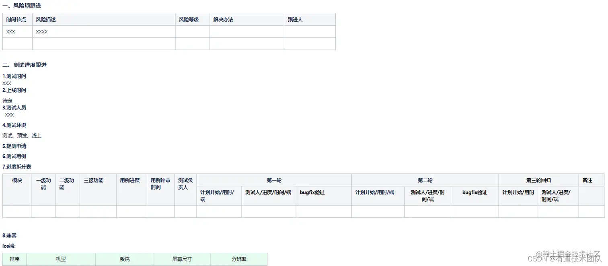Select the 7.进度拆分表 heading
Screen dimensions: 608x266
click(x=16, y=167)
